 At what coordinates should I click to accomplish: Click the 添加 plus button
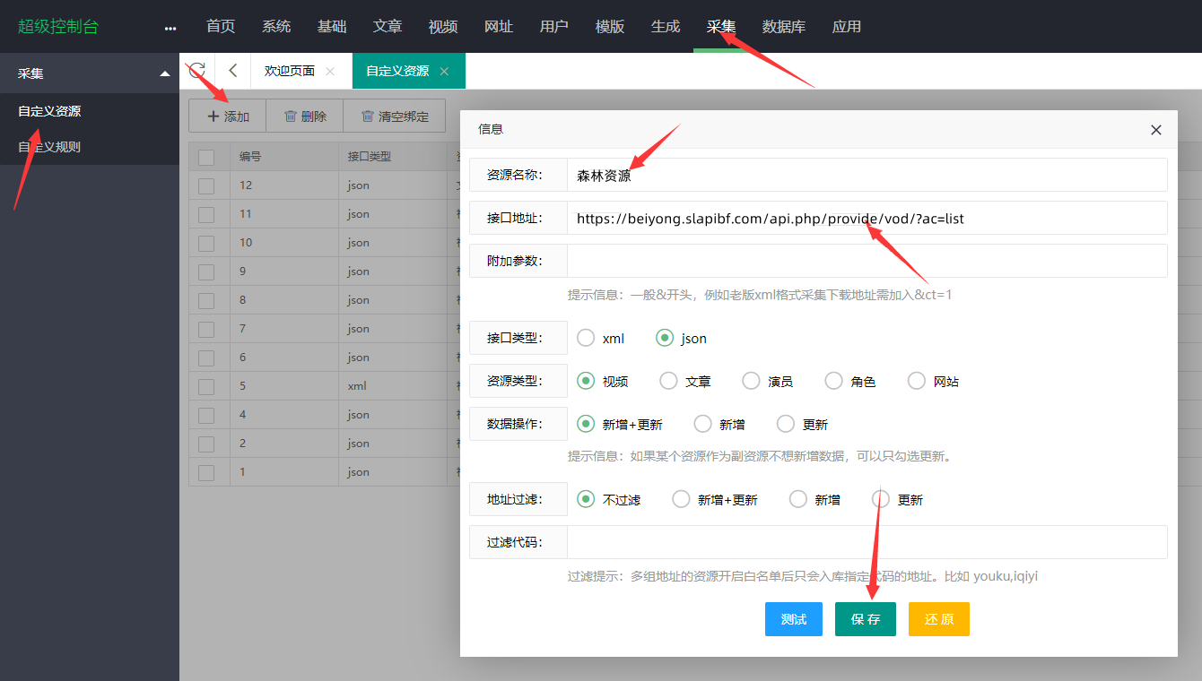click(228, 116)
